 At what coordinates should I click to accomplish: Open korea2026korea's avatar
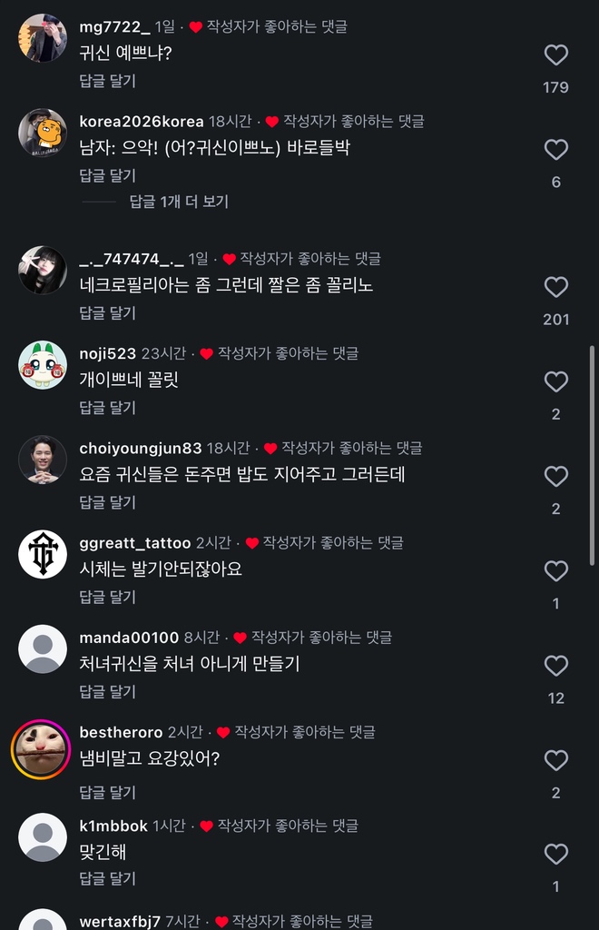click(x=43, y=133)
